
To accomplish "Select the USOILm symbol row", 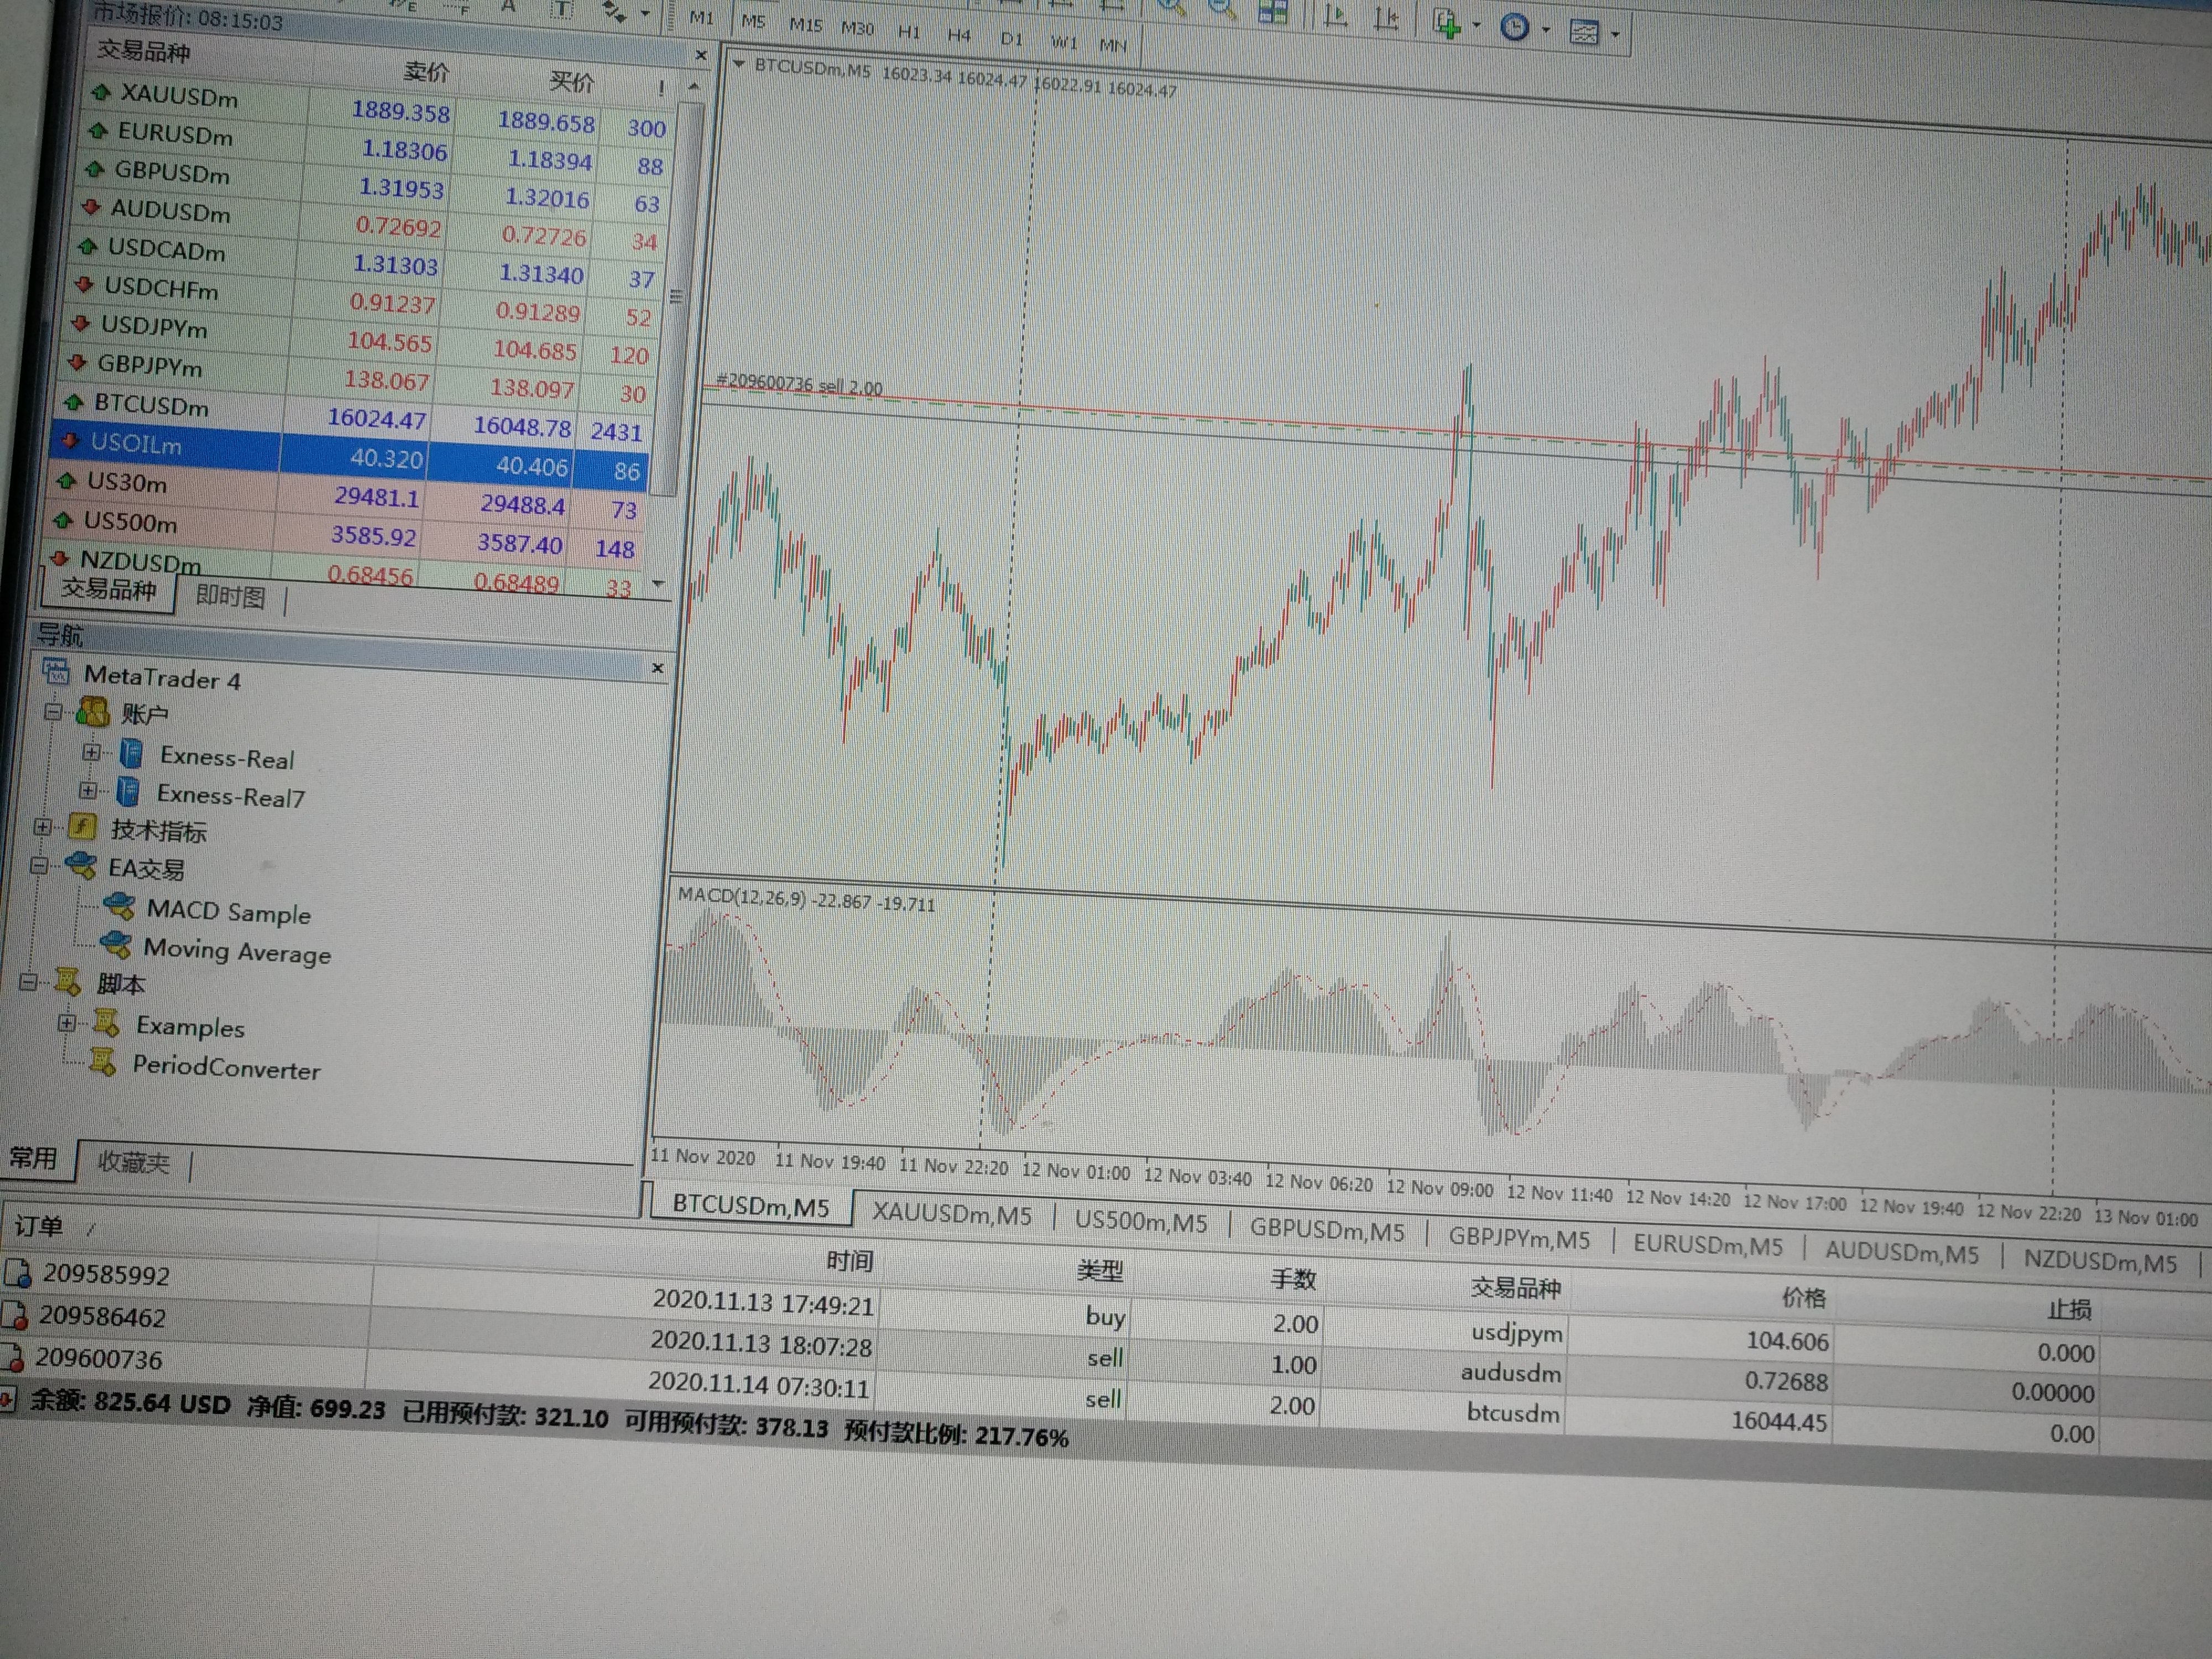I will point(136,444).
